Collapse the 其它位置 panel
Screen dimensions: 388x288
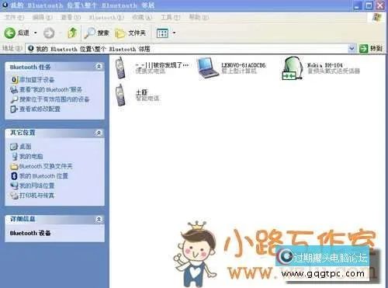[x=99, y=133]
